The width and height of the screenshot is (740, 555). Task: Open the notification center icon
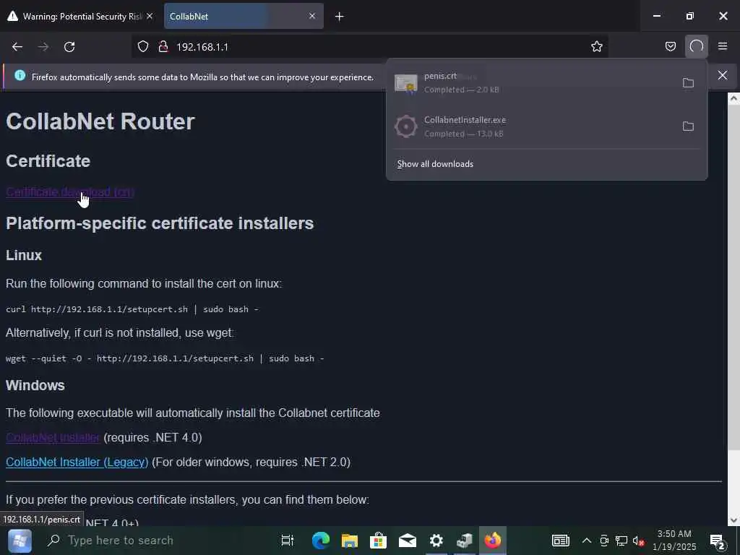coord(718,542)
